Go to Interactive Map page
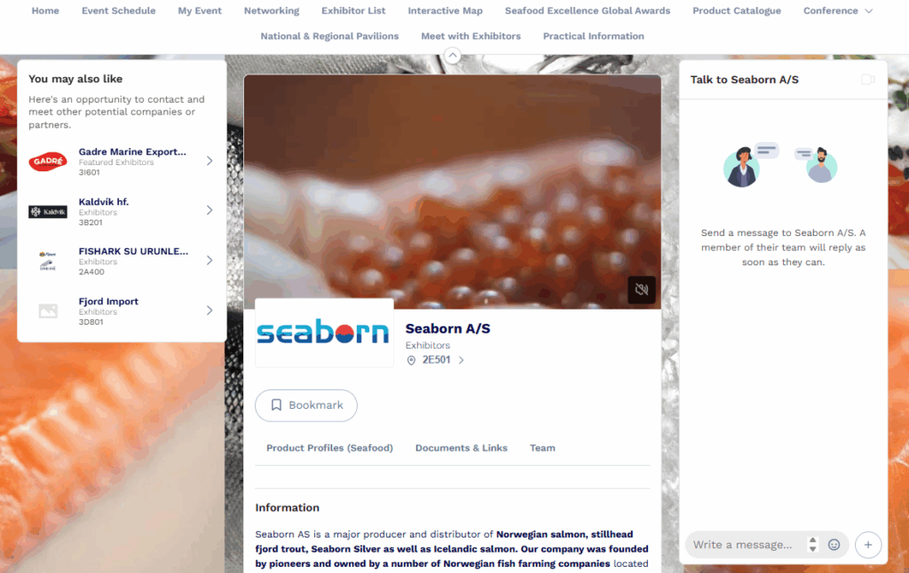The image size is (909, 573). point(445,11)
